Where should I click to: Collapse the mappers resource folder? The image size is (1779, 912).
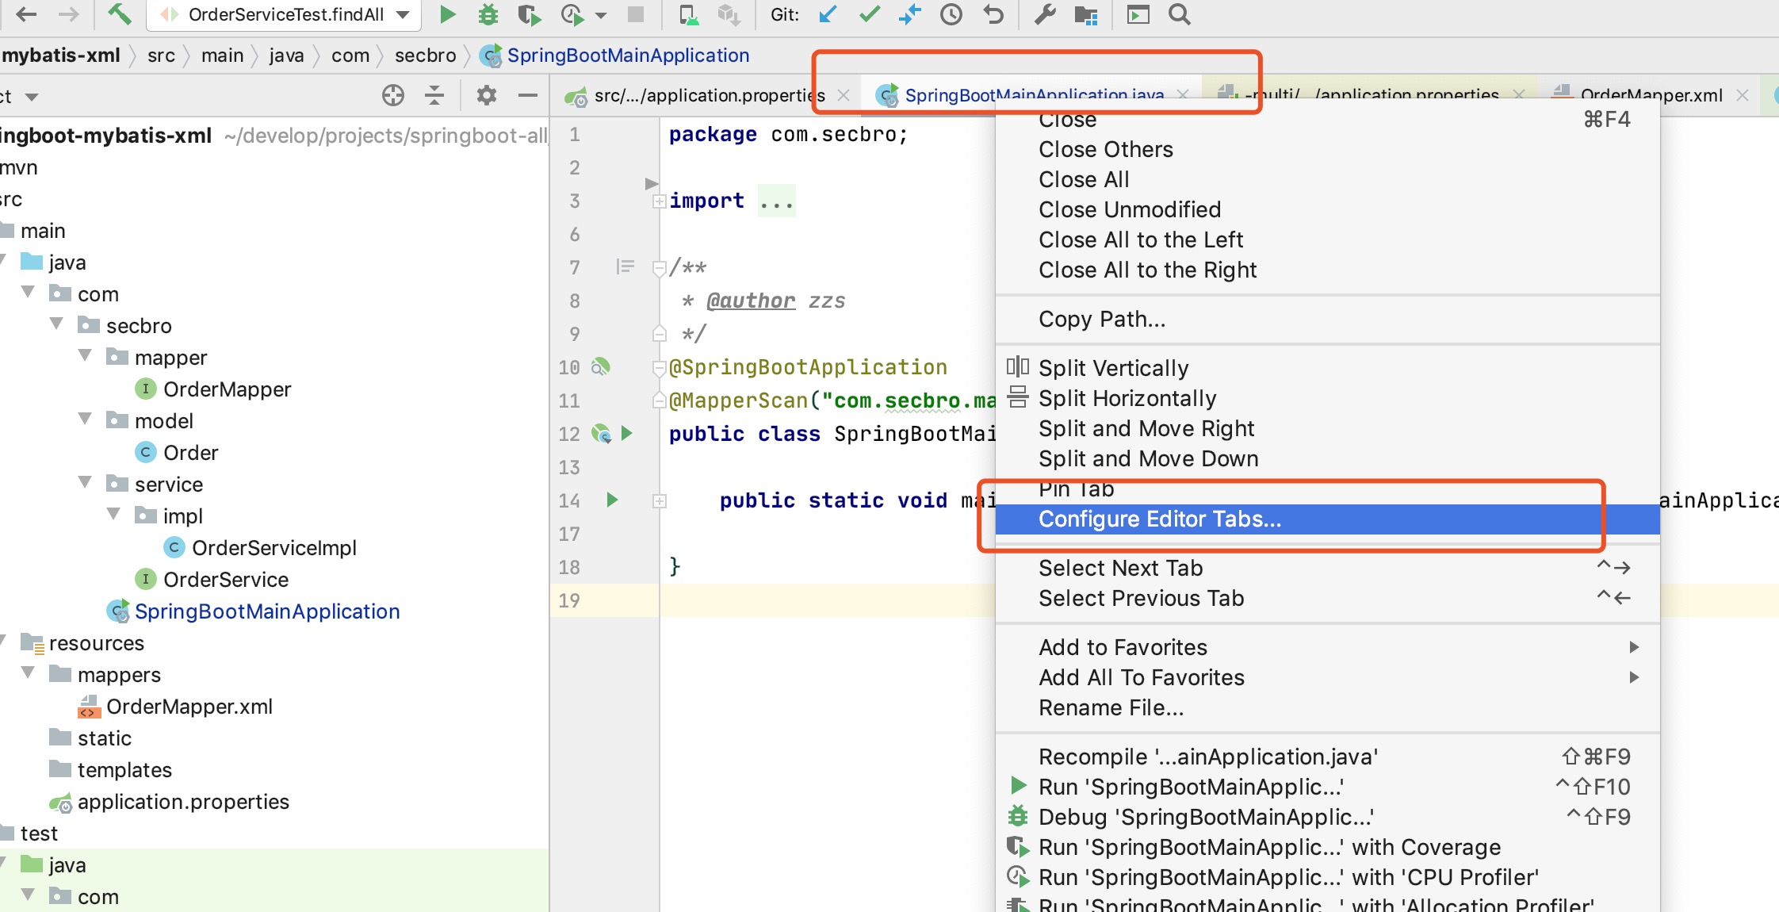29,673
